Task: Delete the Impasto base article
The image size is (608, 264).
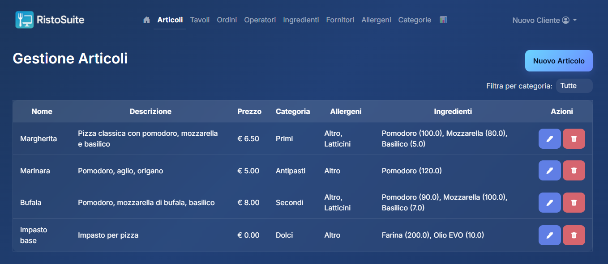Action: pos(574,235)
